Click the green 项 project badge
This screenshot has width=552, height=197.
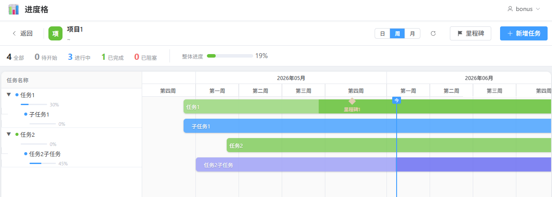pos(55,33)
